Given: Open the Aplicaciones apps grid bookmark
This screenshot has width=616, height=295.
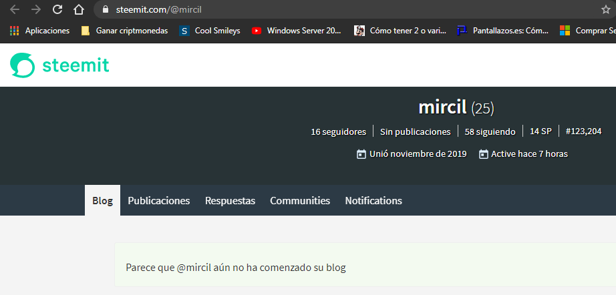Looking at the screenshot, I should pos(39,30).
